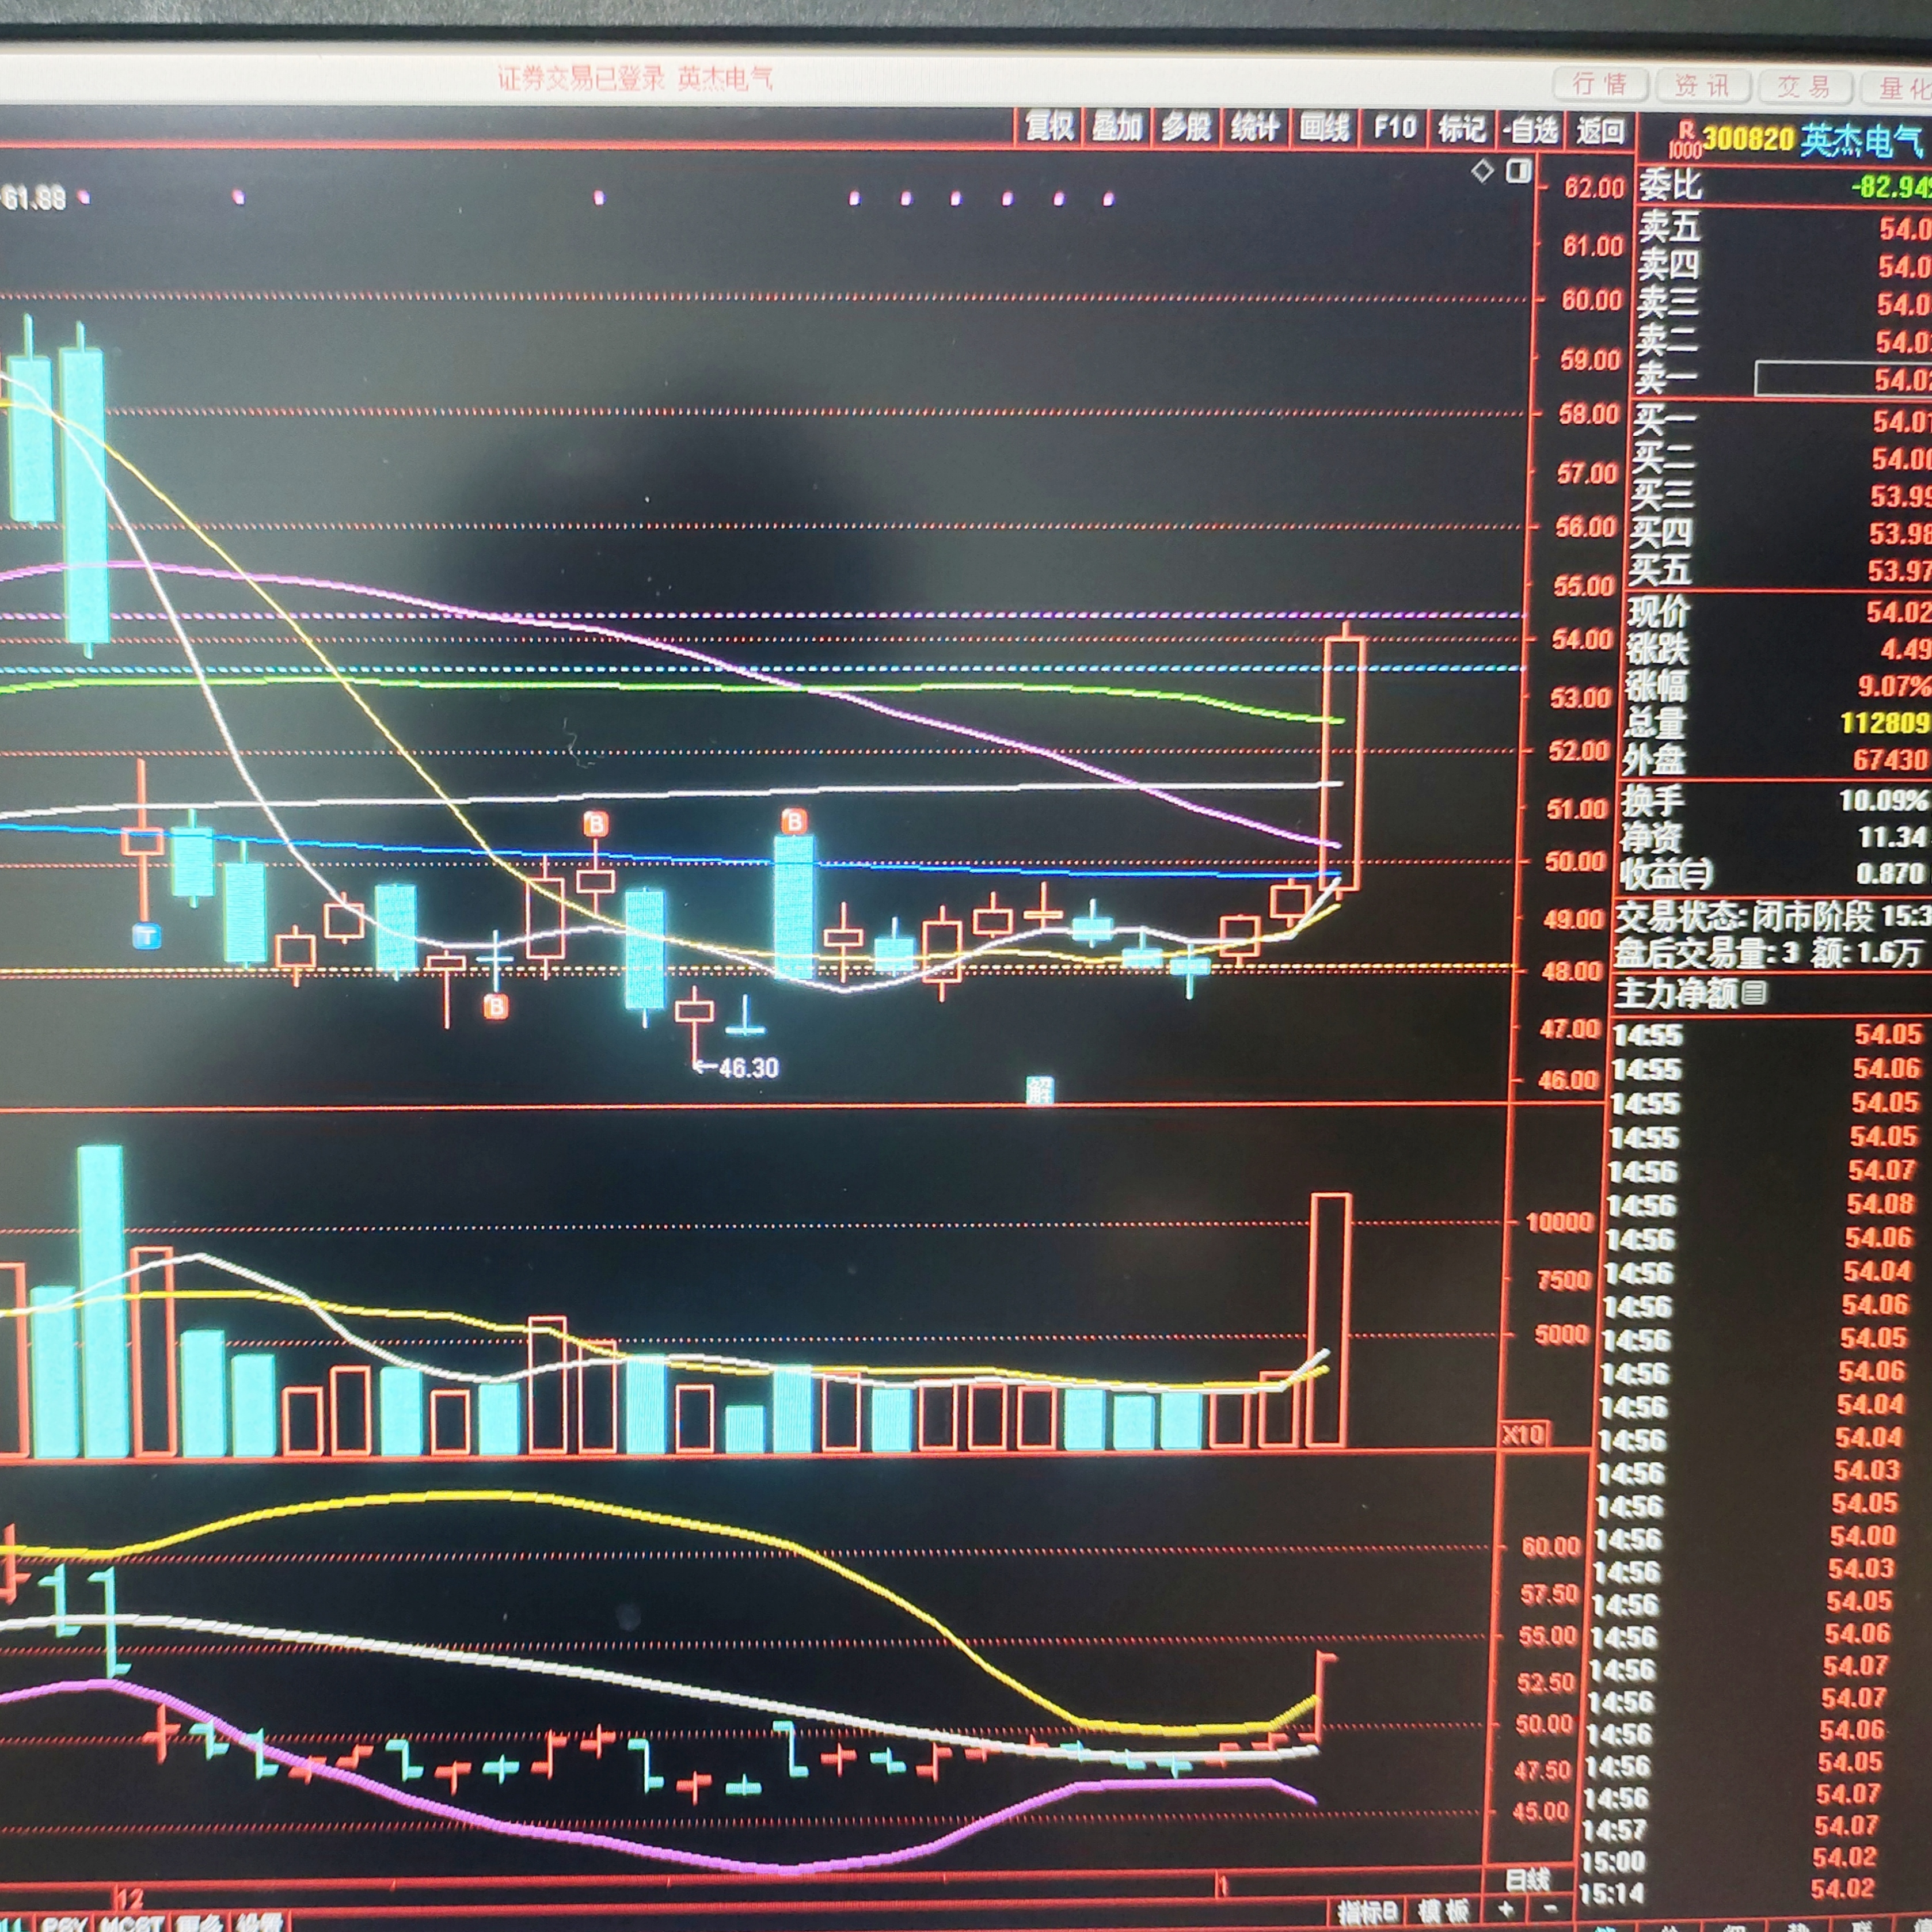Click the blue T marker below the candlestick
Image resolution: width=1932 pixels, height=1932 pixels.
click(x=147, y=936)
